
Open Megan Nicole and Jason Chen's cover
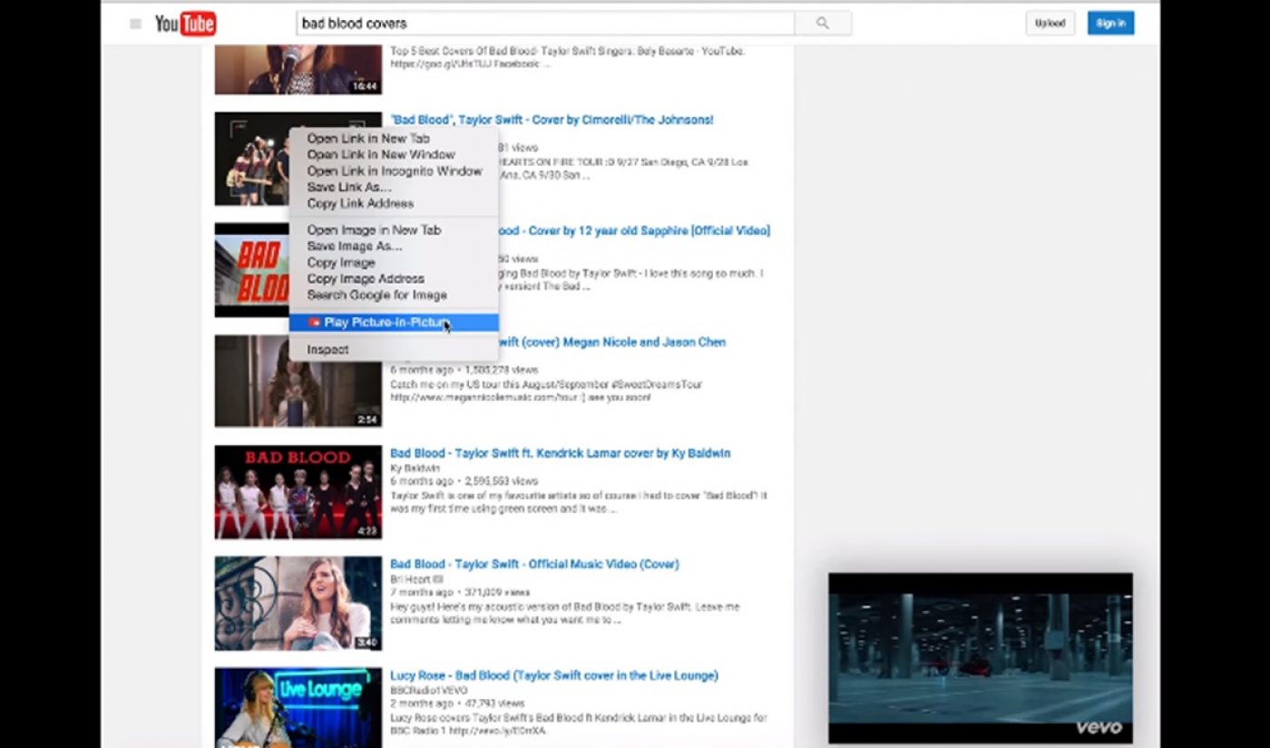point(635,342)
